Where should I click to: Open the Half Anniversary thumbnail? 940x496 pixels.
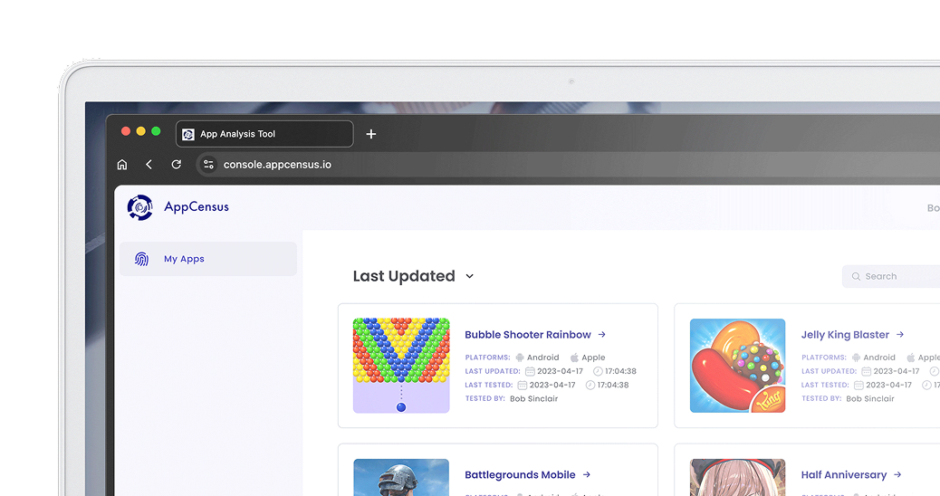click(x=737, y=477)
